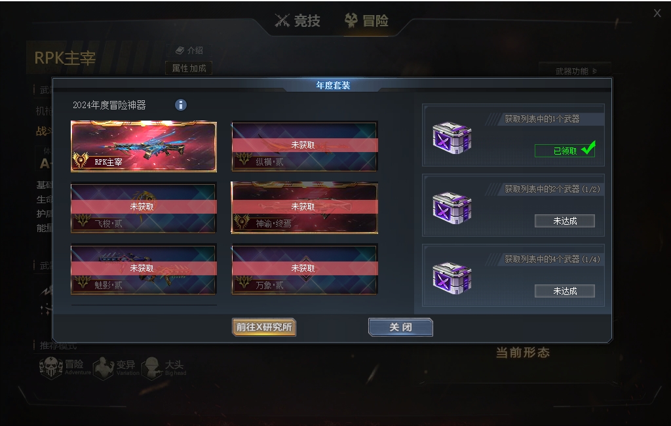Expand the 武器功能 arrow
The image size is (671, 426).
point(595,71)
